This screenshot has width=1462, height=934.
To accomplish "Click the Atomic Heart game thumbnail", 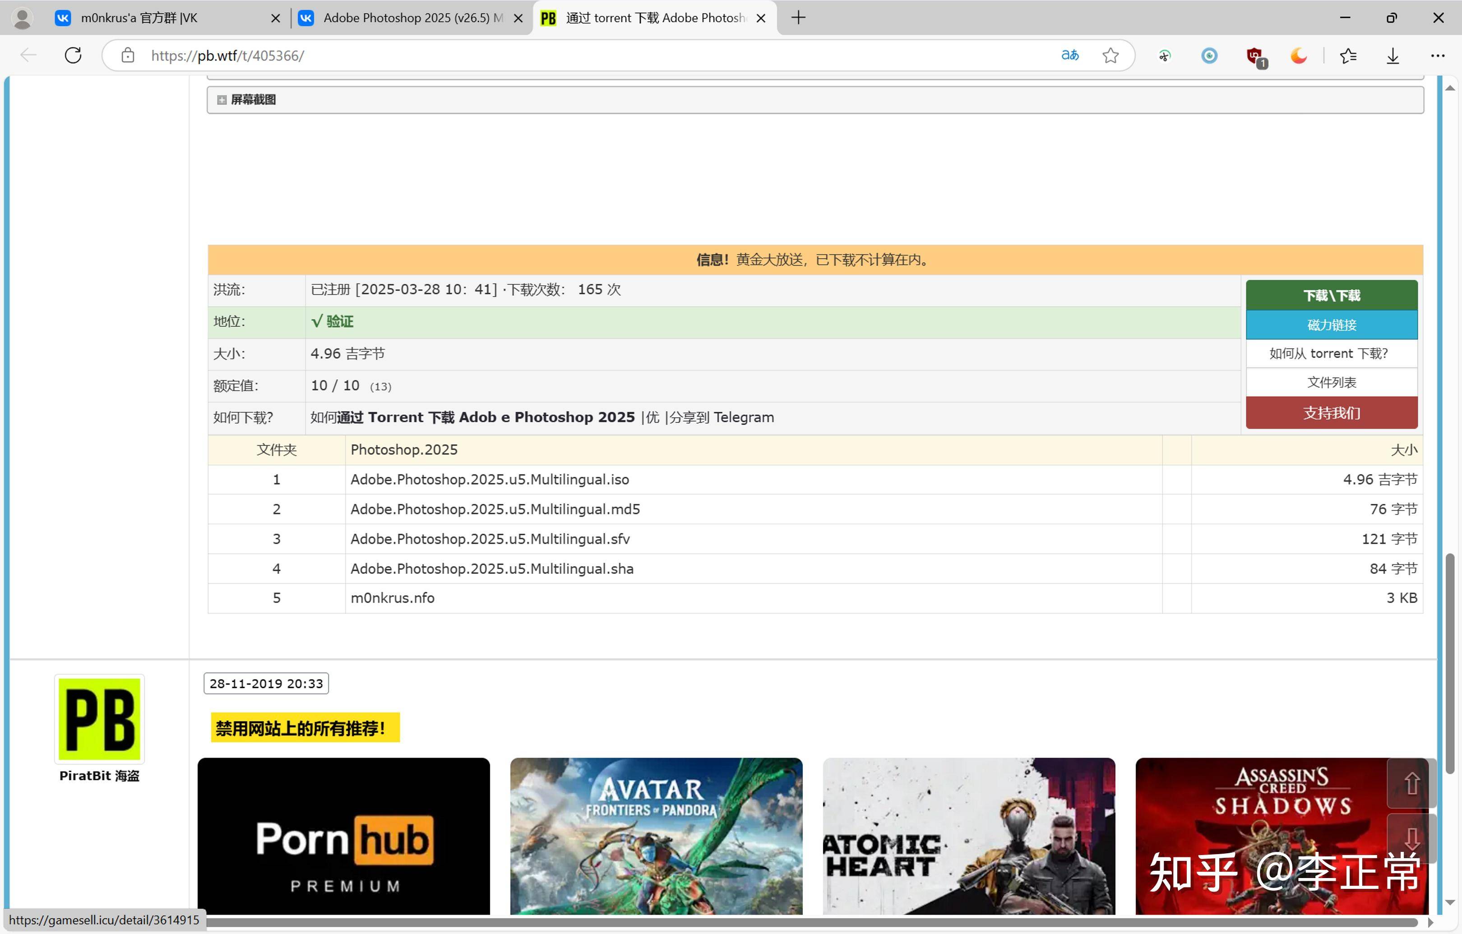I will (969, 836).
